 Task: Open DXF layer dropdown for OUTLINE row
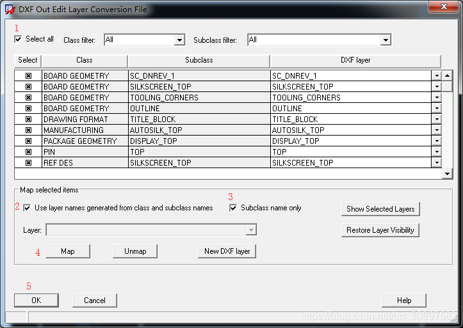437,109
